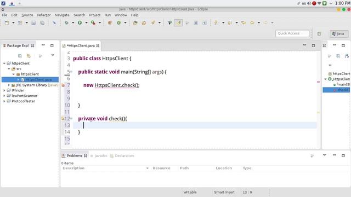This screenshot has height=197, width=351.
Task: Sort Problems by Description column header
Action: point(73,168)
